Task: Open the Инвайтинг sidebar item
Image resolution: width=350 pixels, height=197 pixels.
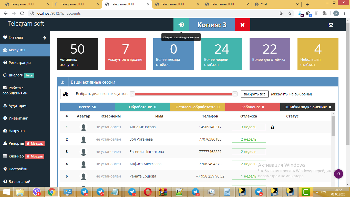Action: tap(25, 118)
